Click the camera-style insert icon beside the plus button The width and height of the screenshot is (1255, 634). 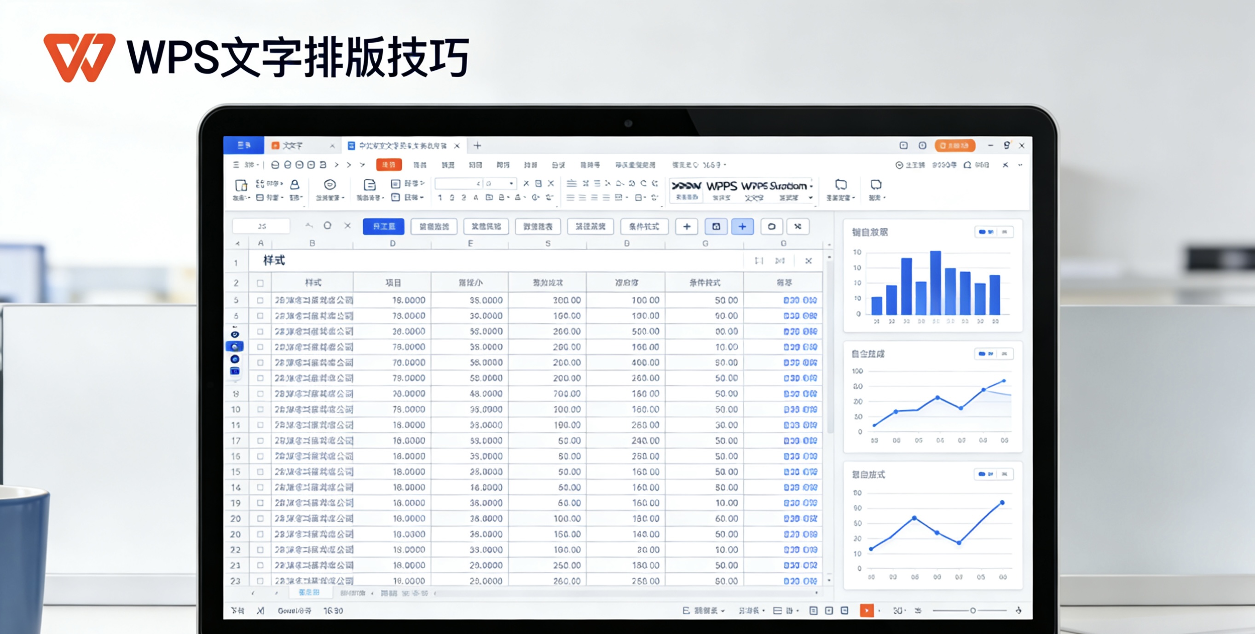point(716,226)
